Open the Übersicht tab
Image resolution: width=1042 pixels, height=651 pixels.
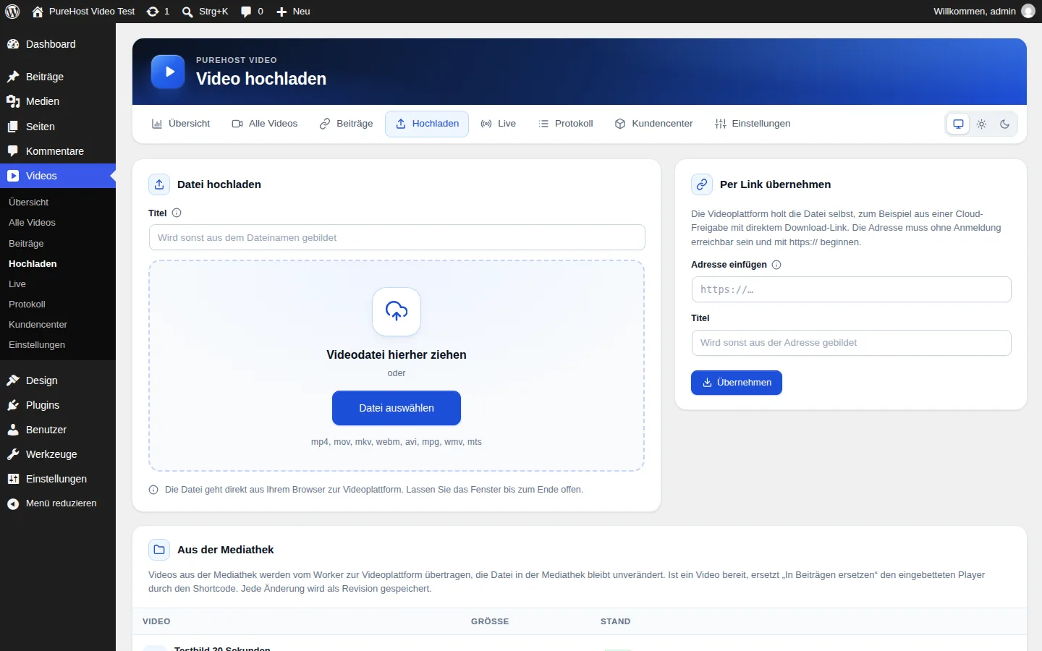181,124
